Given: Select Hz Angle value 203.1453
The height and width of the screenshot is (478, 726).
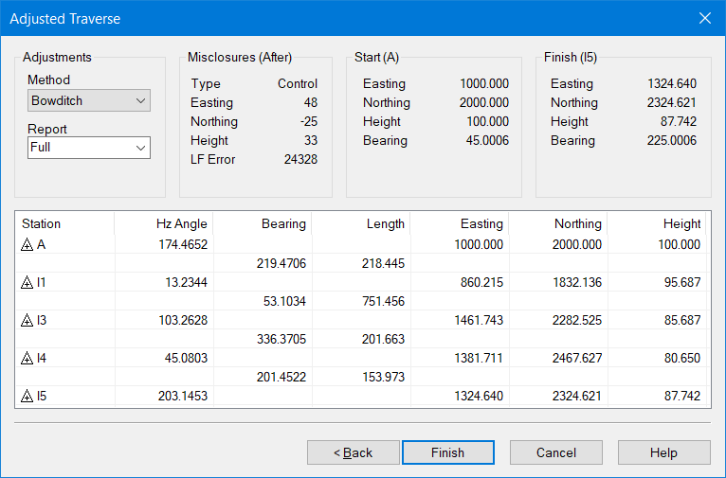Looking at the screenshot, I should (x=183, y=397).
